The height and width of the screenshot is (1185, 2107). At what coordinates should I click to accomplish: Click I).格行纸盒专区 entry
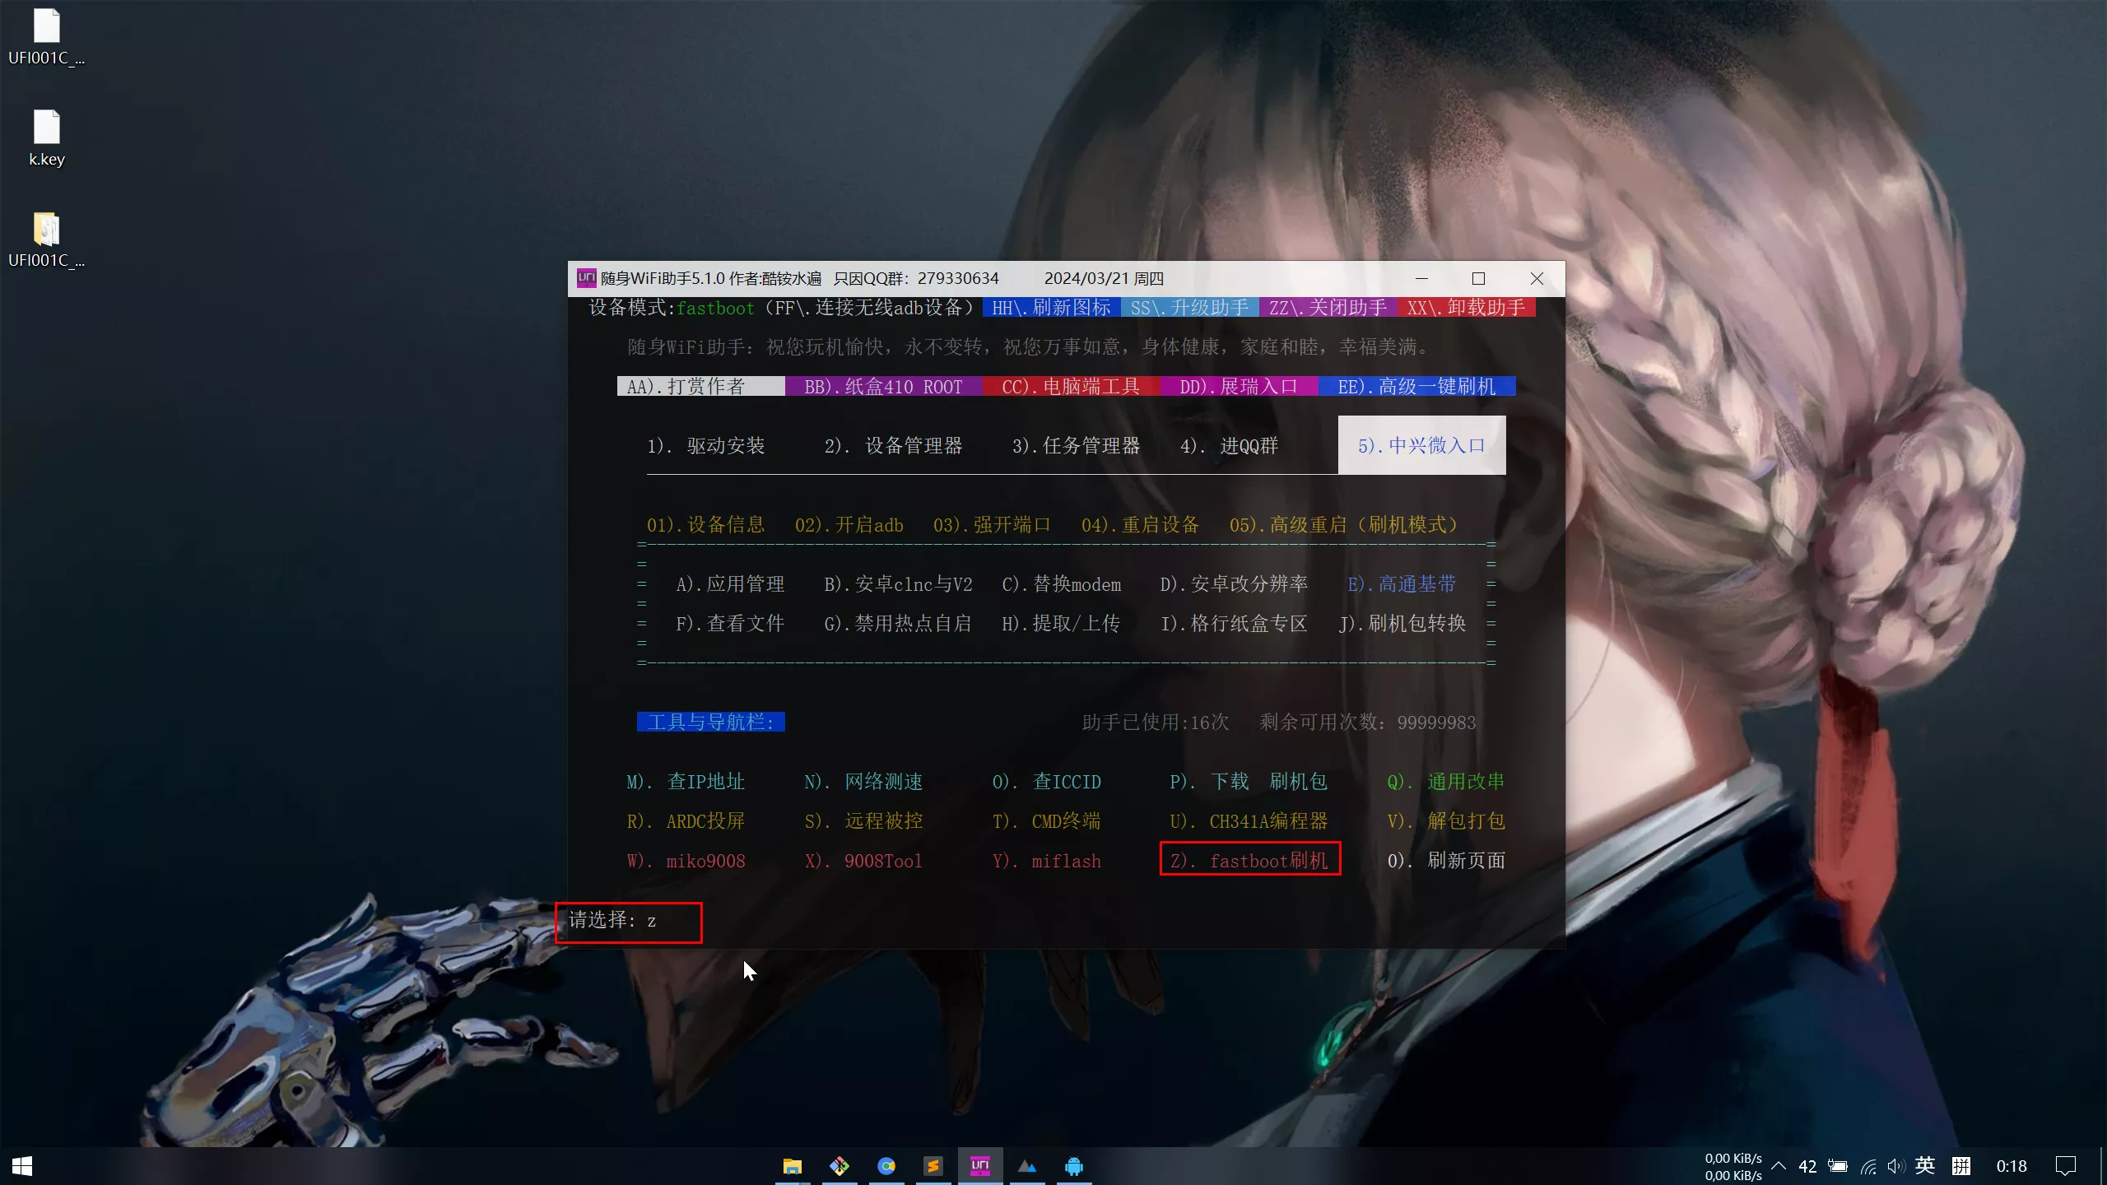point(1235,624)
